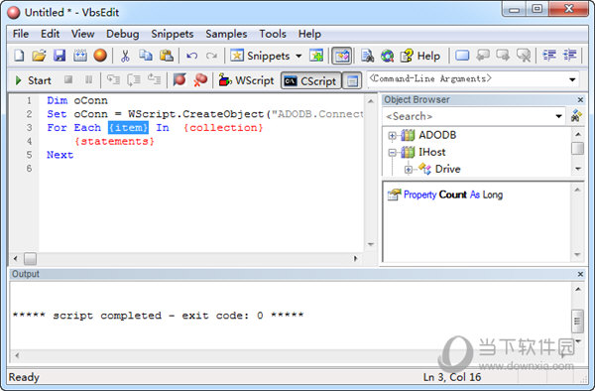Close the Output panel
The height and width of the screenshot is (391, 595).
tap(580, 274)
